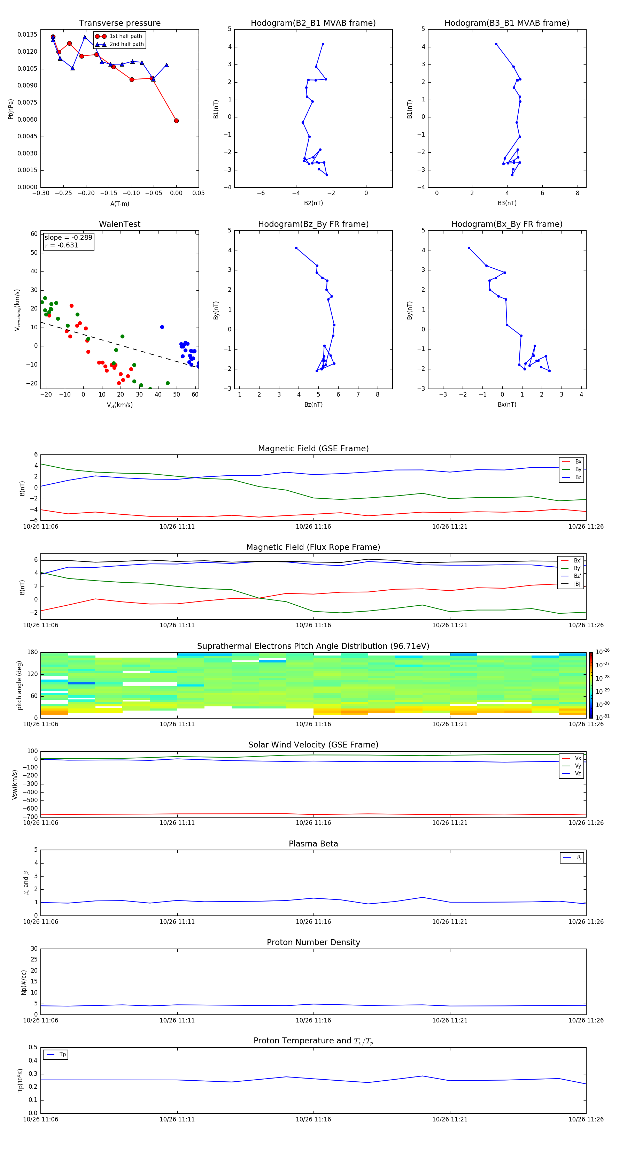This screenshot has width=627, height=1150.
Task: Click the 'A(T·m)' x-axis label
Action: [x=119, y=204]
